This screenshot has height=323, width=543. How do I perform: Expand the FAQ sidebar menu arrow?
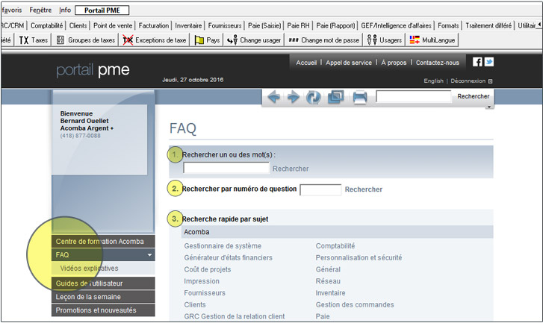(150, 255)
